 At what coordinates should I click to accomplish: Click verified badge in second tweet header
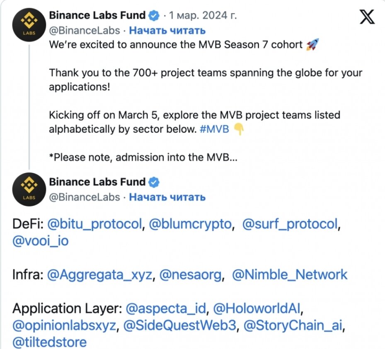click(x=154, y=182)
